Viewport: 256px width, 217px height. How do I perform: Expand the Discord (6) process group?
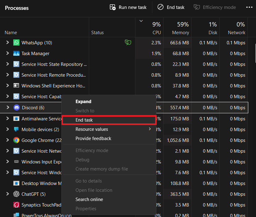coord(8,107)
